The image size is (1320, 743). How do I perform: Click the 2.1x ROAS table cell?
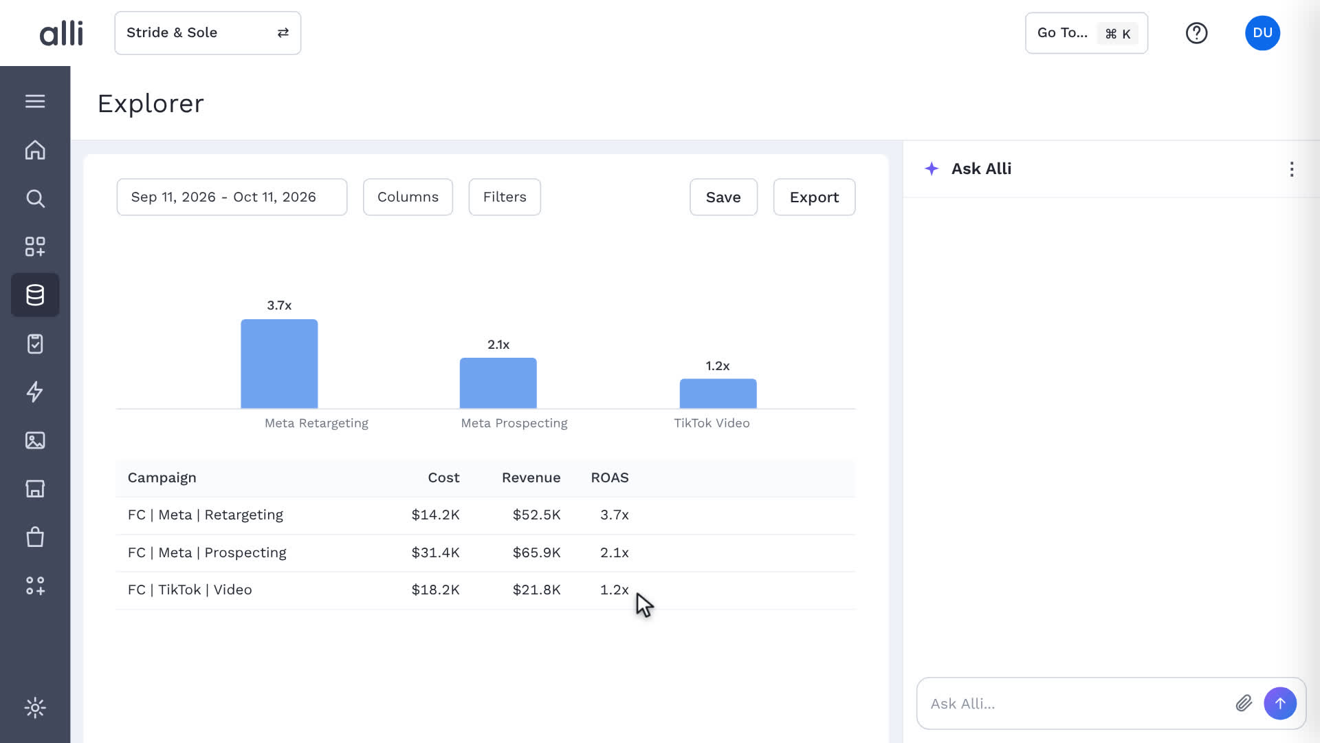coord(614,552)
